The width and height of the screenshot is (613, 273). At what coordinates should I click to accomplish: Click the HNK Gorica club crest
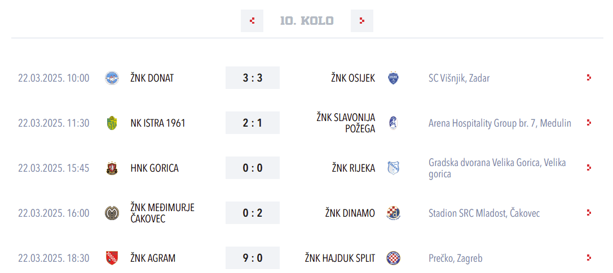pos(112,168)
